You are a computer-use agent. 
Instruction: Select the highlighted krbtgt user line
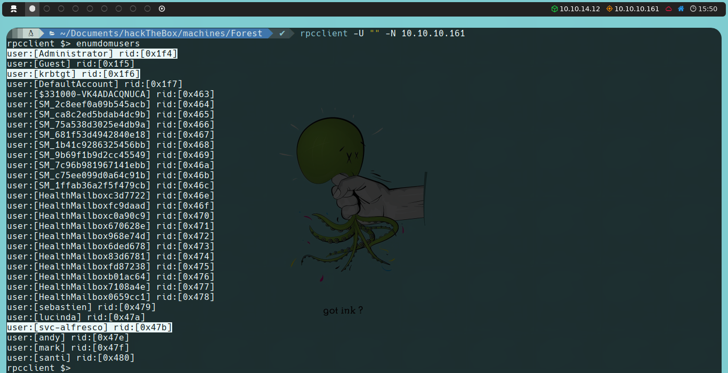pyautogui.click(x=74, y=74)
